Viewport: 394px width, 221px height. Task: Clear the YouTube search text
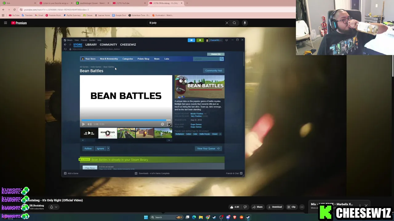pos(227,23)
